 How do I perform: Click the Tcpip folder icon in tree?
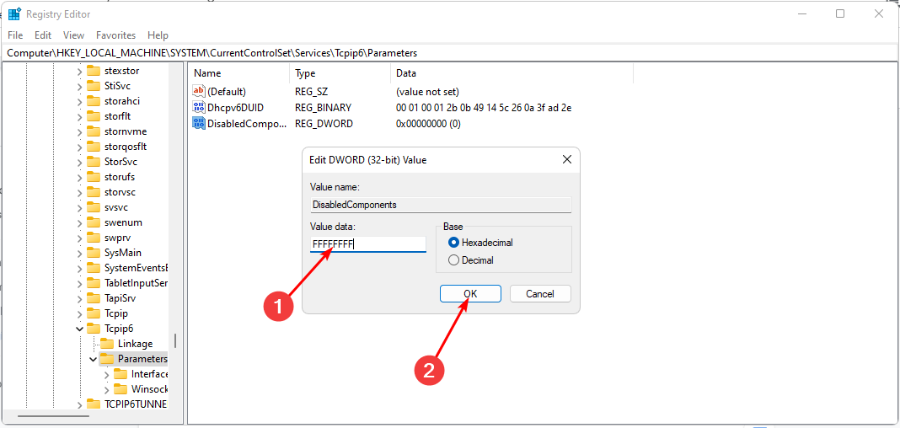(94, 313)
